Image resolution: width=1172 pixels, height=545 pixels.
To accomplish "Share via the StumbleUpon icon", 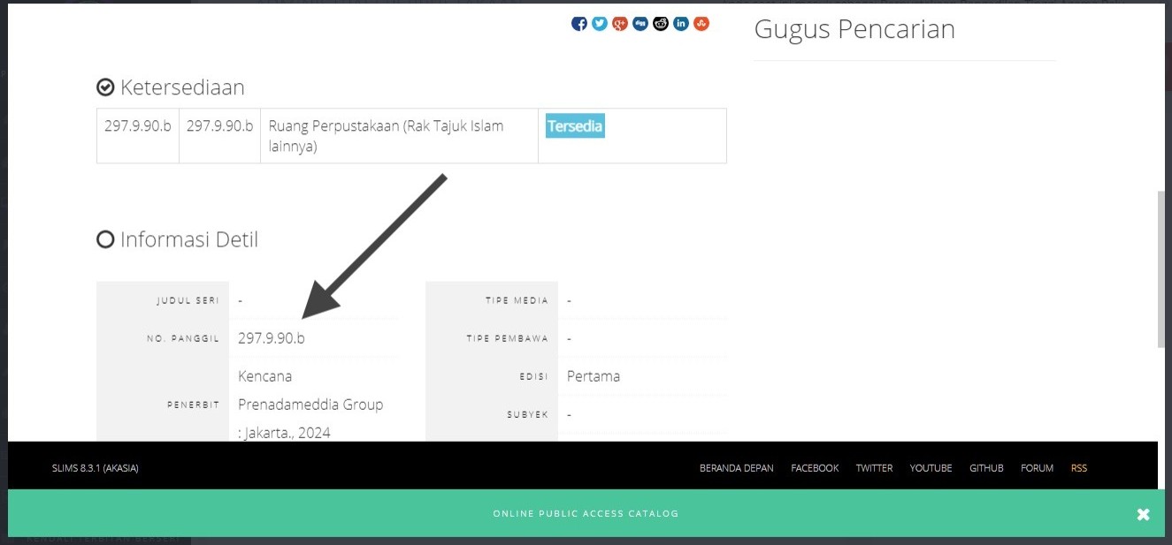I will tap(701, 24).
